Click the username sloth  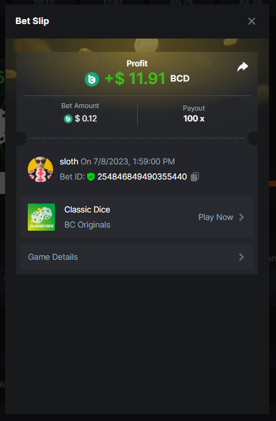click(x=69, y=162)
